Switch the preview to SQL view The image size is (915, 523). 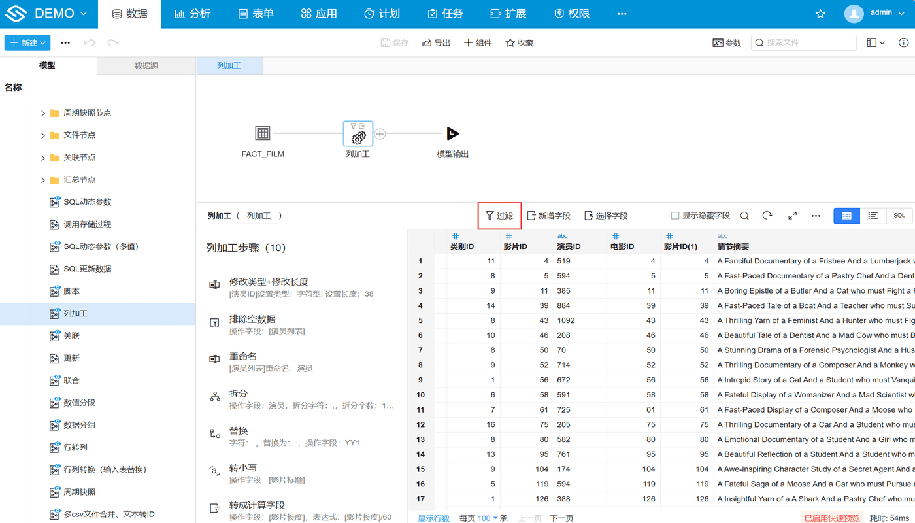(899, 215)
